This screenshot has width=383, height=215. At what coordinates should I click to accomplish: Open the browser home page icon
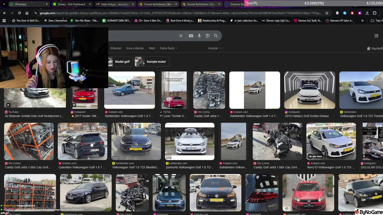27,13
